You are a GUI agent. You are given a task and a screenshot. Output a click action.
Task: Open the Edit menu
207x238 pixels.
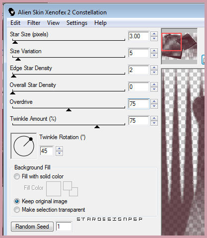[15, 23]
